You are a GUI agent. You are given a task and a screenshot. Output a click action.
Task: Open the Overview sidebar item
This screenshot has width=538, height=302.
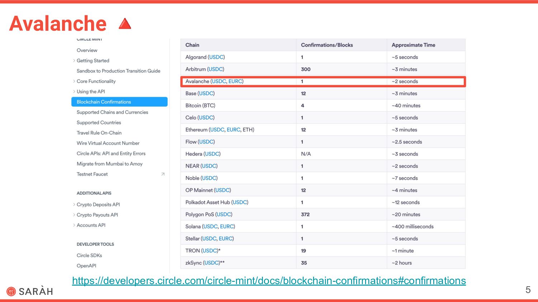(87, 50)
